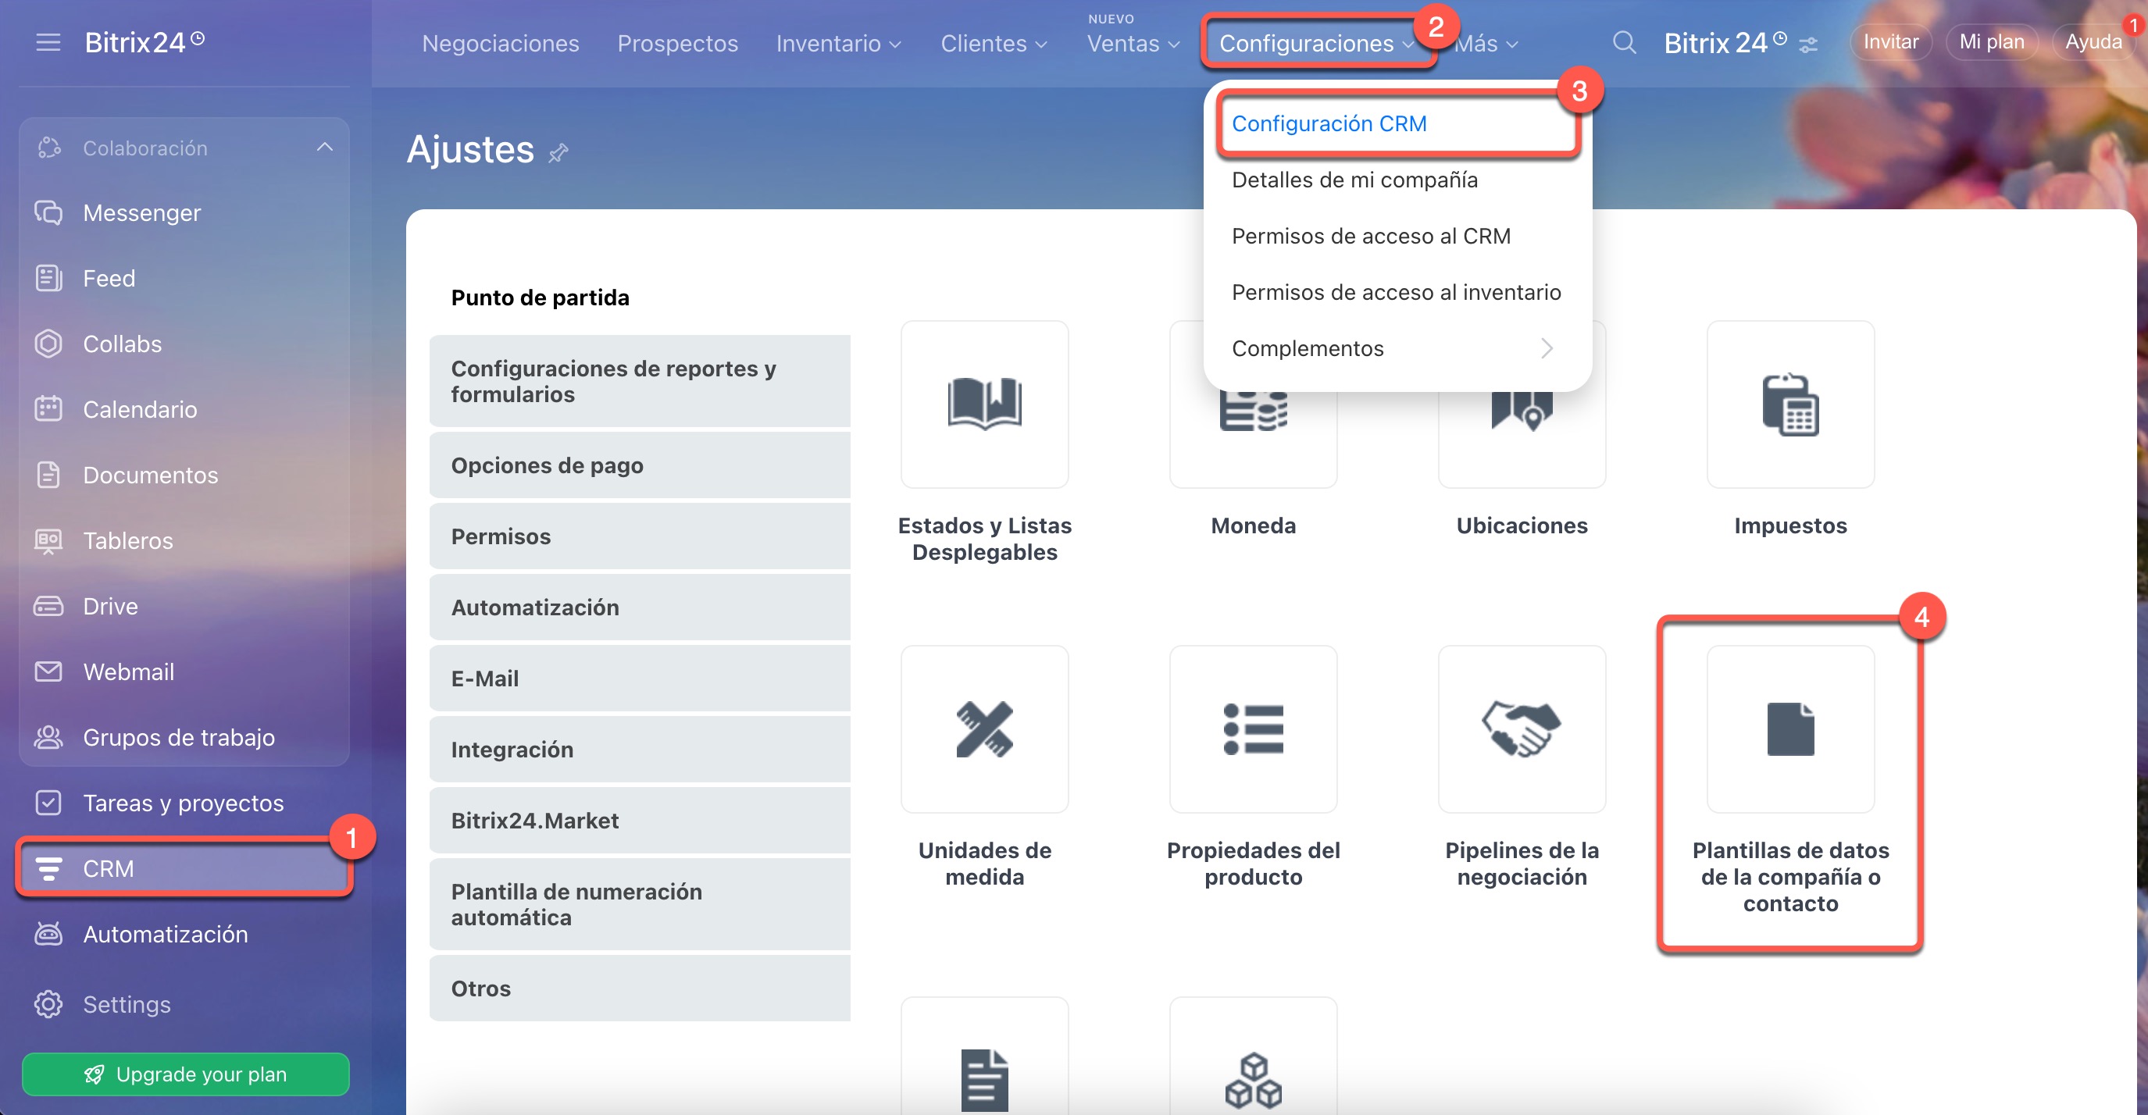
Task: Click the Invitar button
Action: [1890, 41]
